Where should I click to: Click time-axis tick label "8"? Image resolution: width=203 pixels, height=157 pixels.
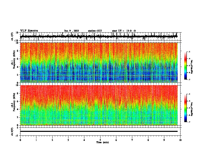(x=148, y=140)
